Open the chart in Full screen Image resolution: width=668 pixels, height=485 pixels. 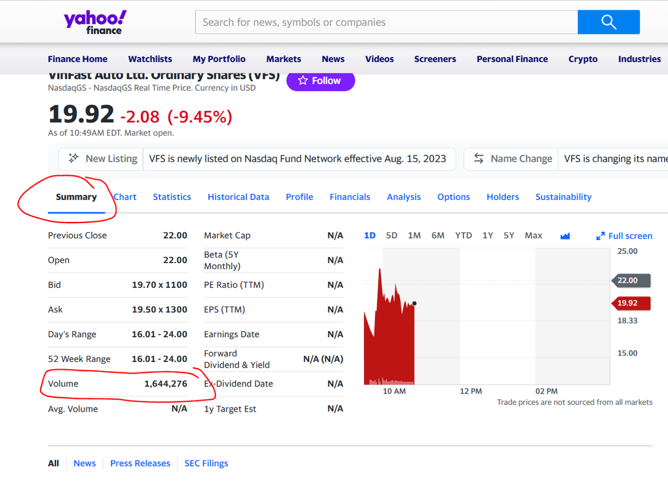[x=624, y=236]
